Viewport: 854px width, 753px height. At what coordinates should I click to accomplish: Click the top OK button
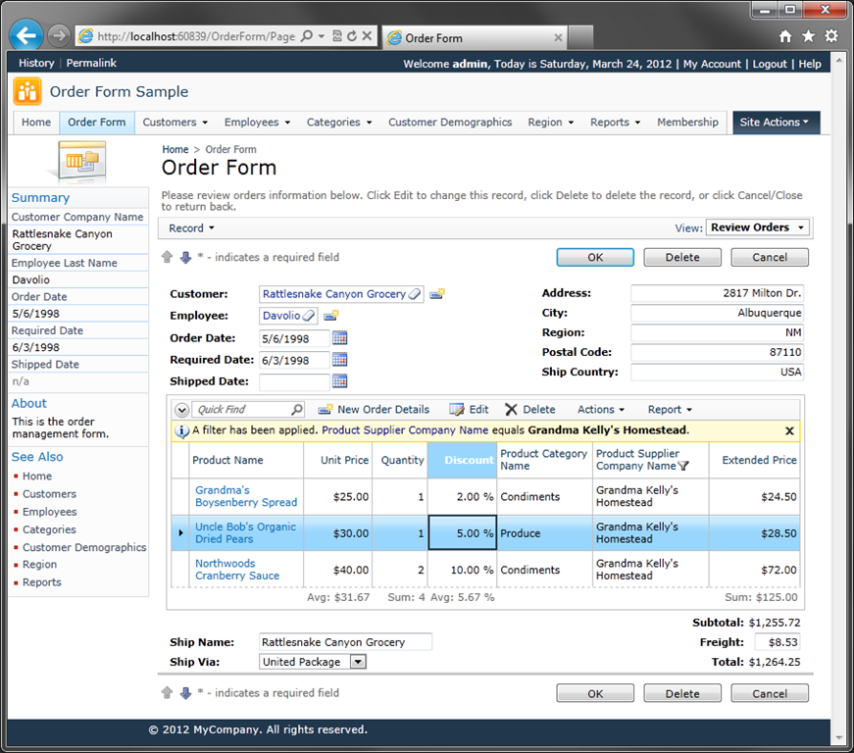pyautogui.click(x=595, y=258)
